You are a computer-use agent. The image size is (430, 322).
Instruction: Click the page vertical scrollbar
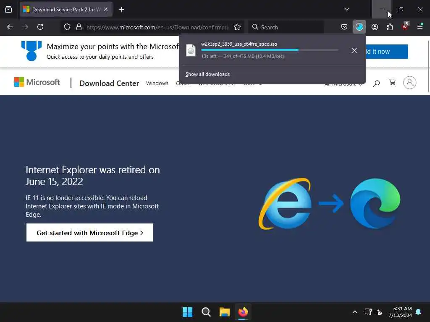point(428,66)
